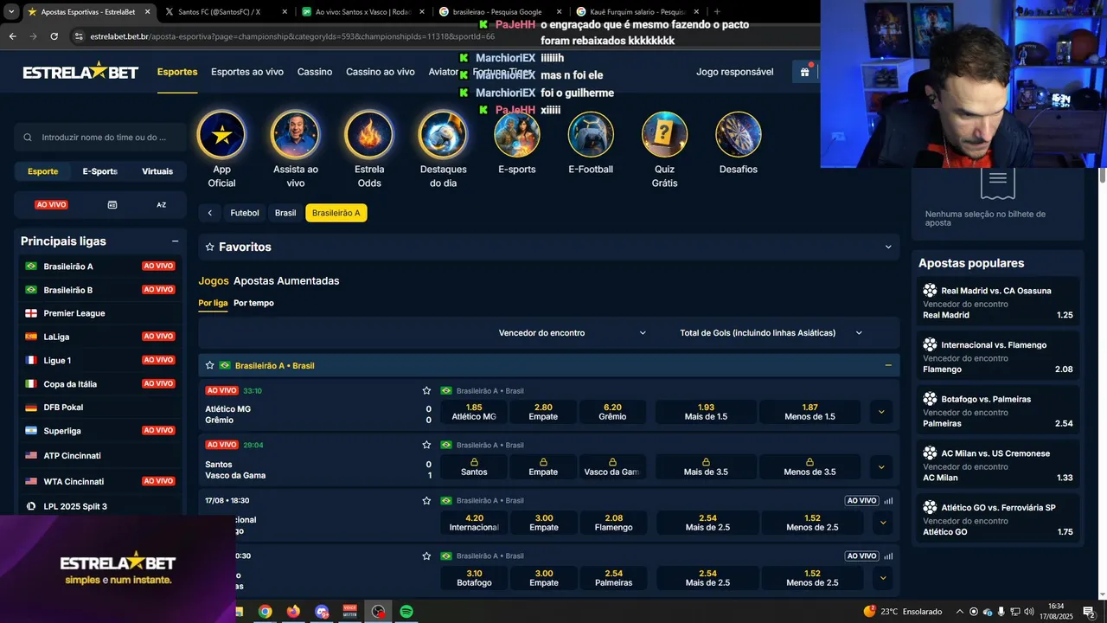Open Spotify from the taskbar

pyautogui.click(x=406, y=612)
